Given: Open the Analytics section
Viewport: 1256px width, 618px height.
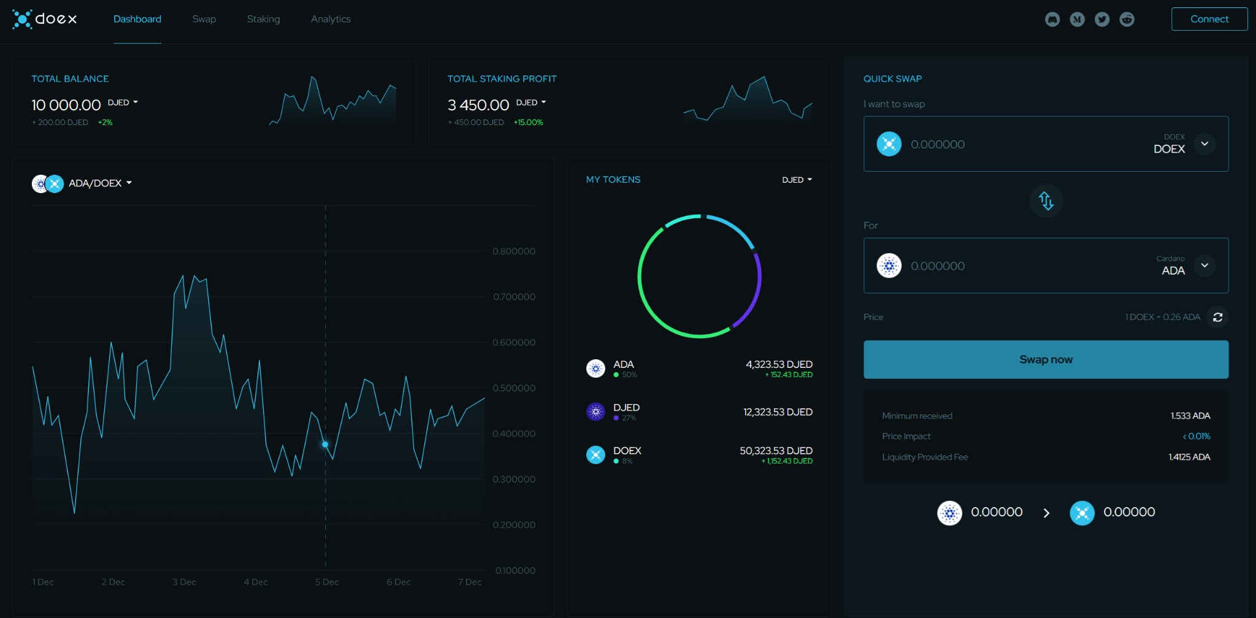Looking at the screenshot, I should 331,19.
